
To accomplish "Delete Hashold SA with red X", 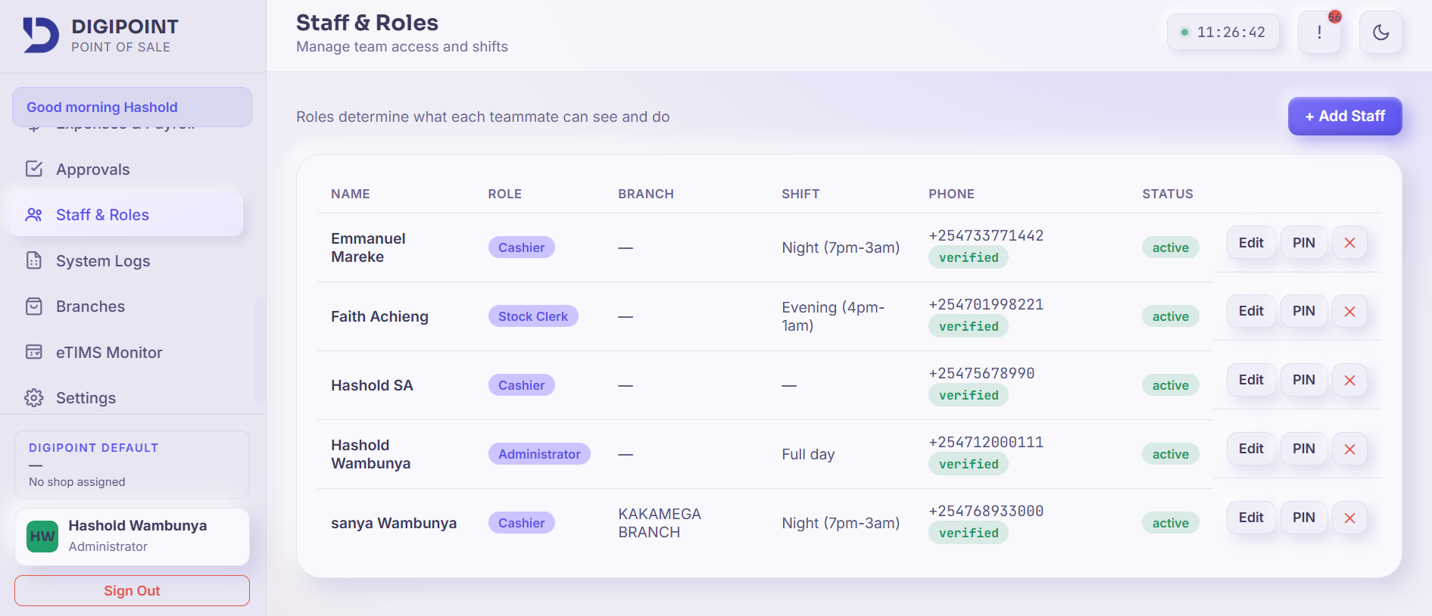I will (1349, 381).
